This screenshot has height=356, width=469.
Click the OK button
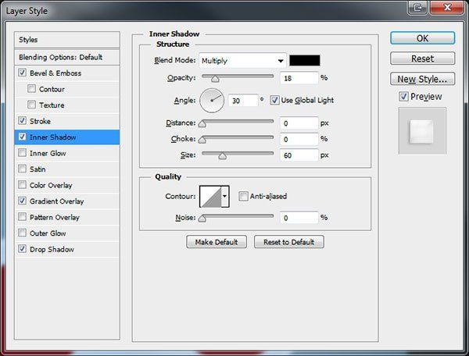pos(422,38)
